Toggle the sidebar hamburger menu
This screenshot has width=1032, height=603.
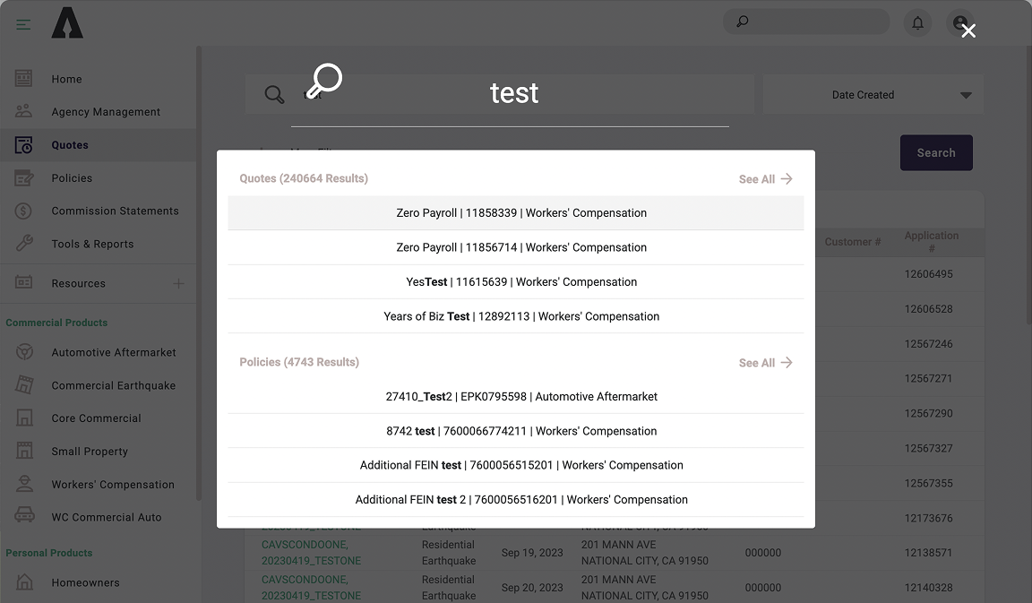(x=23, y=24)
